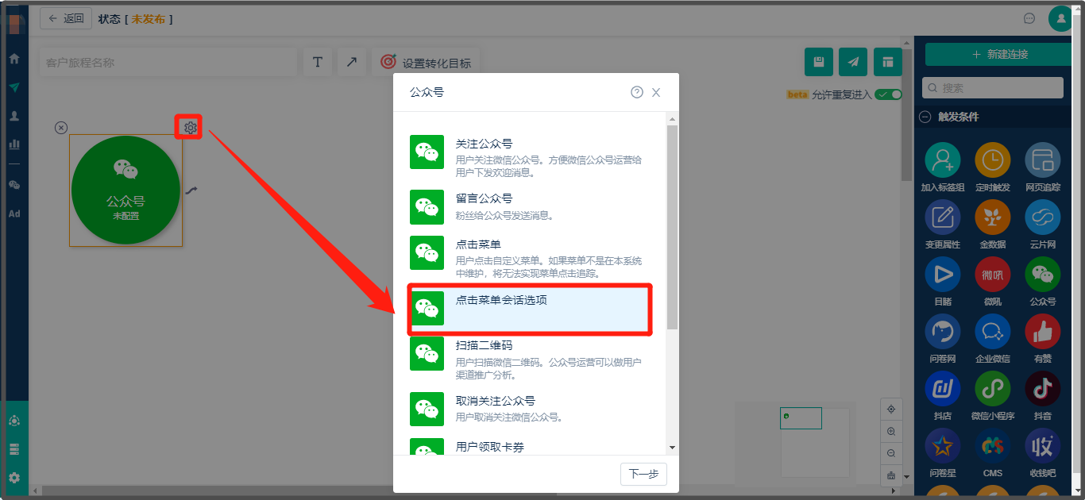The height and width of the screenshot is (500, 1085).
Task: Save the journey with the disk icon
Action: pyautogui.click(x=819, y=62)
